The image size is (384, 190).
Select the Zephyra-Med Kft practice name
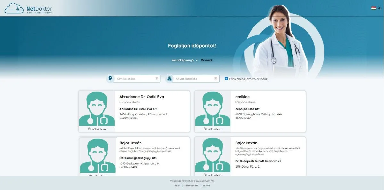pyautogui.click(x=247, y=109)
